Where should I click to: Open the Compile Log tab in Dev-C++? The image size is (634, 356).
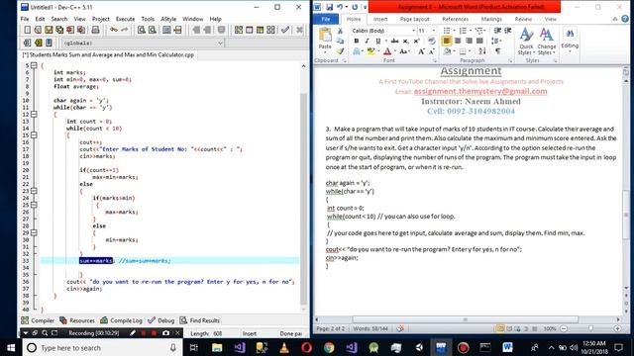(121, 320)
